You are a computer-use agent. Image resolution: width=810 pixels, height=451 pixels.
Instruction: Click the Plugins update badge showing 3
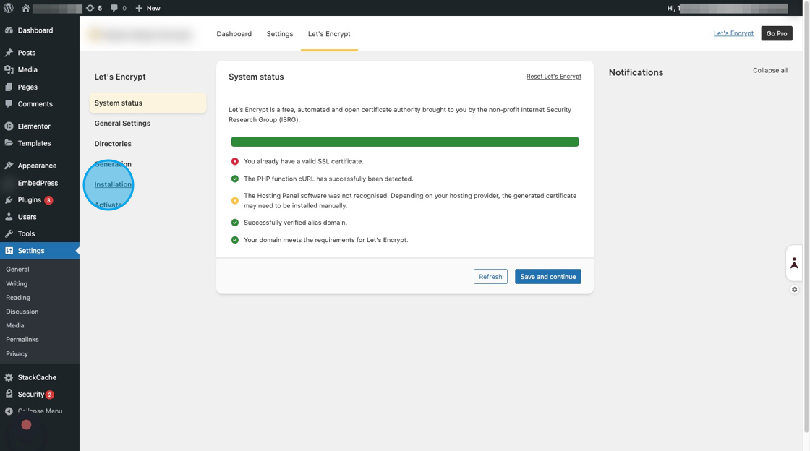click(x=48, y=200)
